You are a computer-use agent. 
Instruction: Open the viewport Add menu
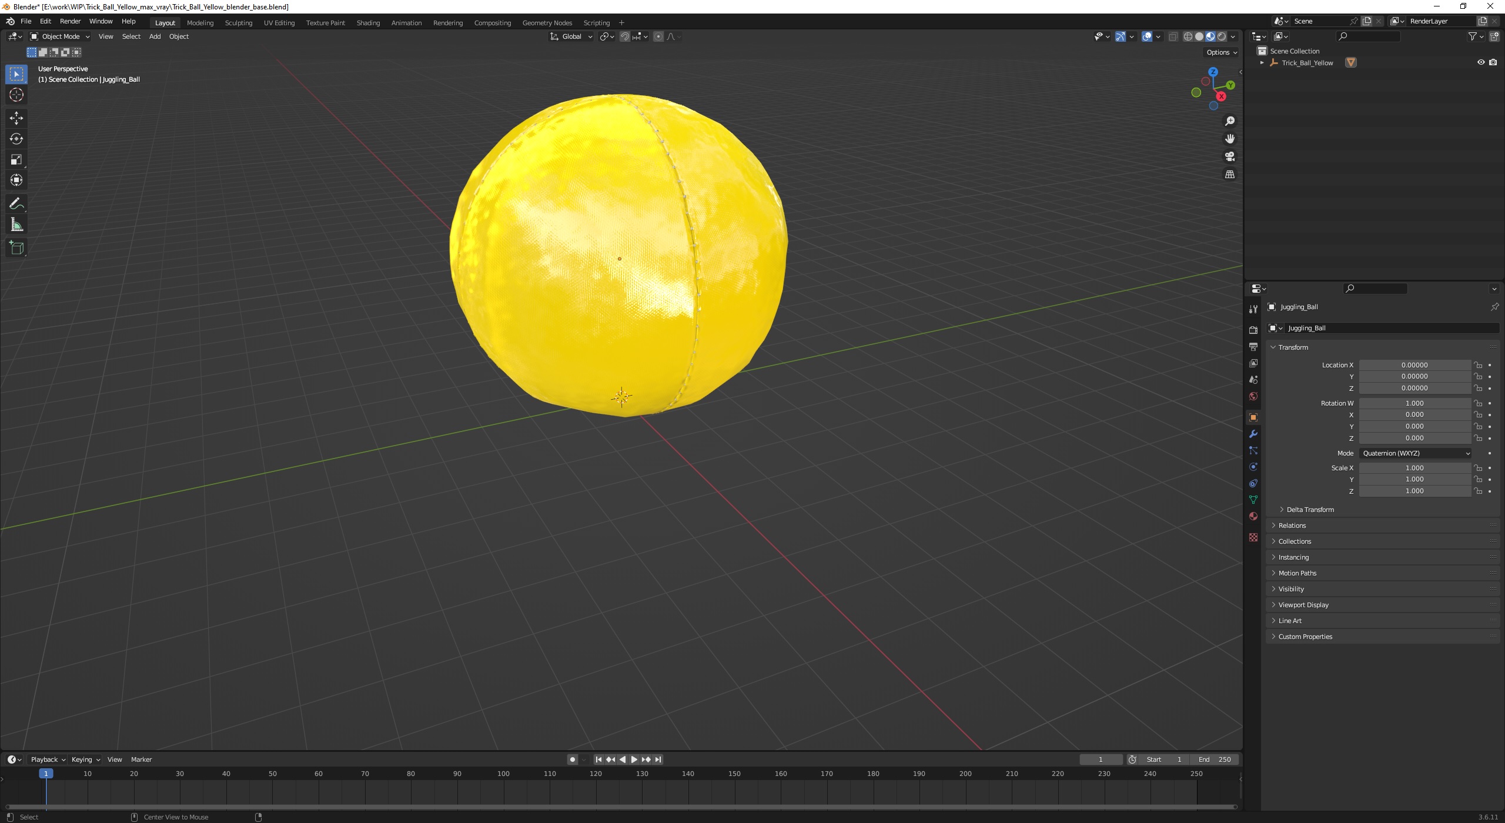click(x=155, y=36)
